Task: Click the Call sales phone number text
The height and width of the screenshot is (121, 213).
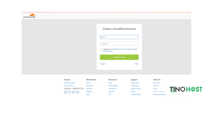Action: tap(74, 88)
